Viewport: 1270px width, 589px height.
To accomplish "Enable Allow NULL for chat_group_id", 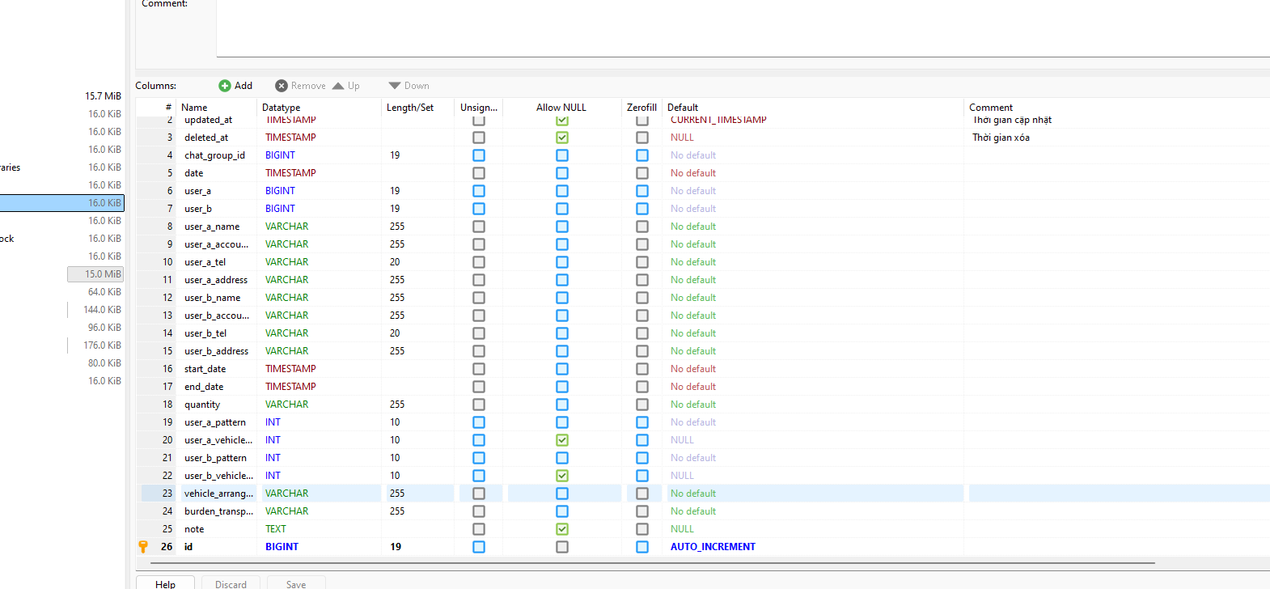I will click(x=562, y=155).
